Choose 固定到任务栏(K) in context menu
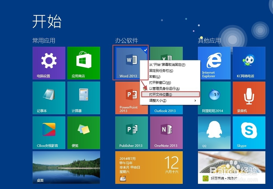The image size is (273, 189). (170, 70)
